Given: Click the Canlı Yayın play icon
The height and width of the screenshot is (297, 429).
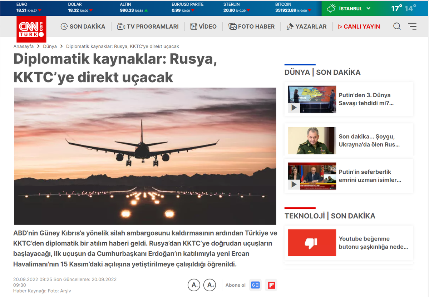Looking at the screenshot, I should pyautogui.click(x=340, y=27).
